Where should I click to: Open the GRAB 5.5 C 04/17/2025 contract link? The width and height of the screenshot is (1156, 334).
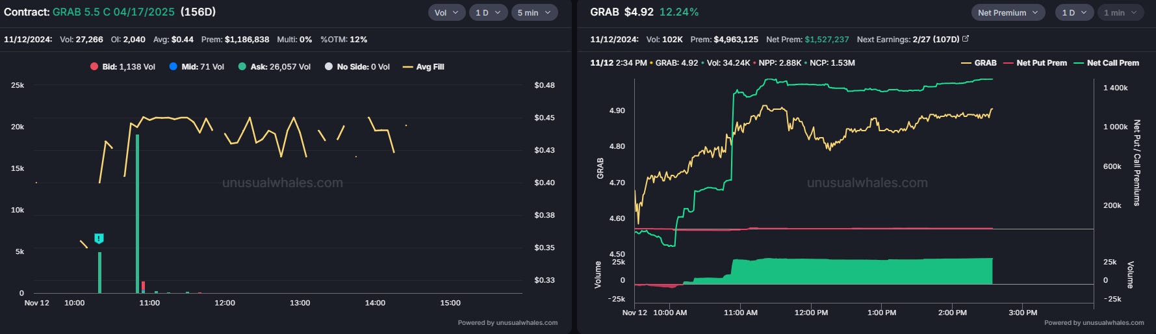(x=114, y=12)
